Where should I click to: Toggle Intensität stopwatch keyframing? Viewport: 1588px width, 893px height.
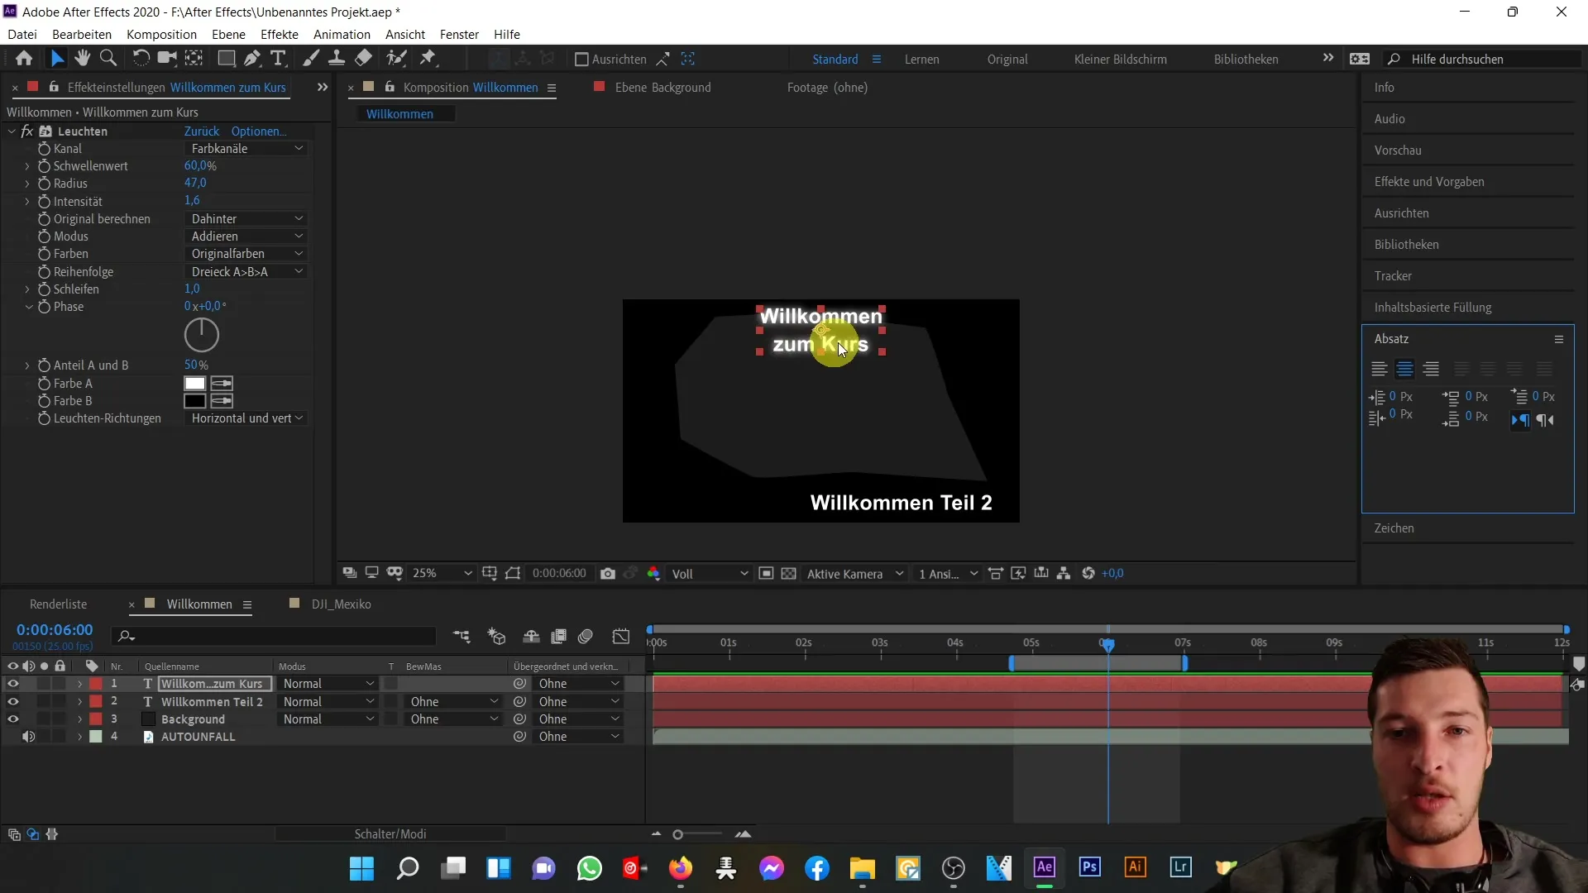pyautogui.click(x=44, y=201)
